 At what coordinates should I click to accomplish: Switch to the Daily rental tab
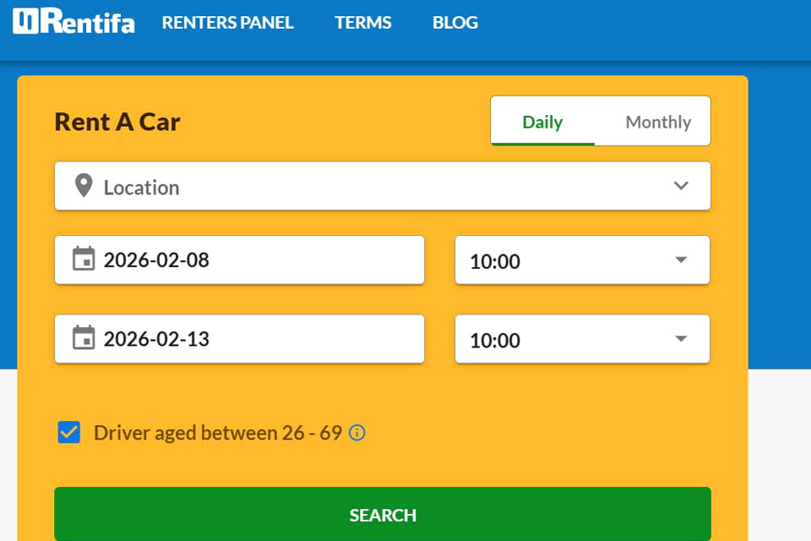tap(542, 122)
